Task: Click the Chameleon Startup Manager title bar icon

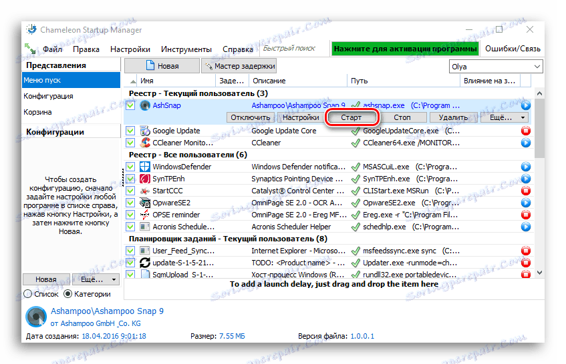Action: point(32,29)
